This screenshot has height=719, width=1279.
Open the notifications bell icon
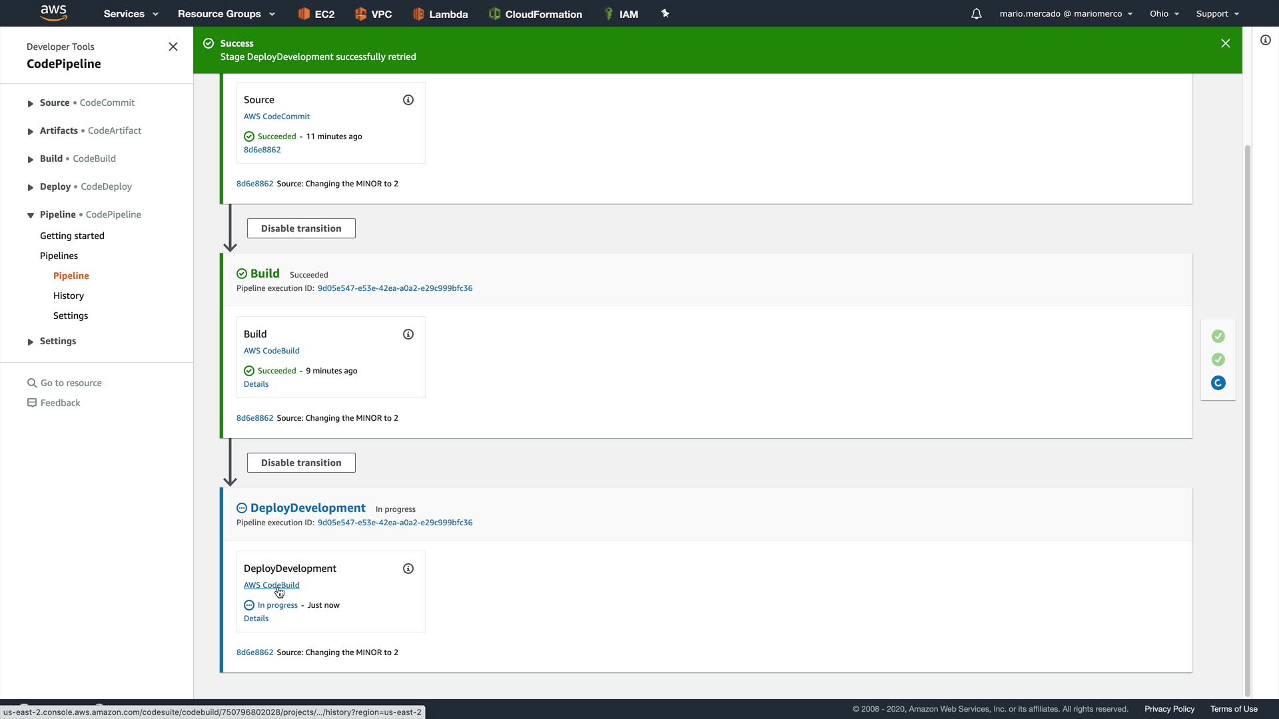pyautogui.click(x=976, y=14)
